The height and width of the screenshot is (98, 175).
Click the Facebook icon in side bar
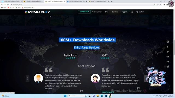coord(168,47)
